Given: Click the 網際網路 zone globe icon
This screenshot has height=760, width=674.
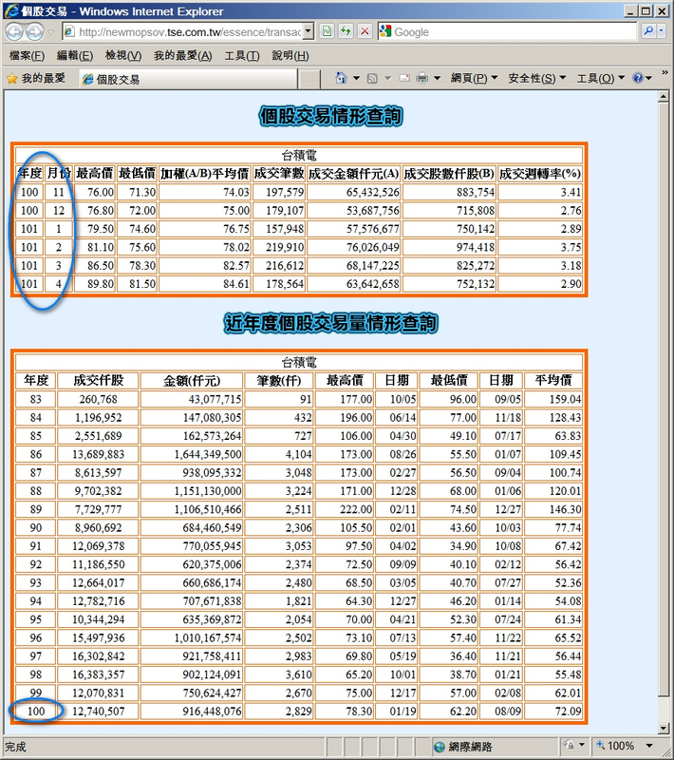Looking at the screenshot, I should 440,747.
